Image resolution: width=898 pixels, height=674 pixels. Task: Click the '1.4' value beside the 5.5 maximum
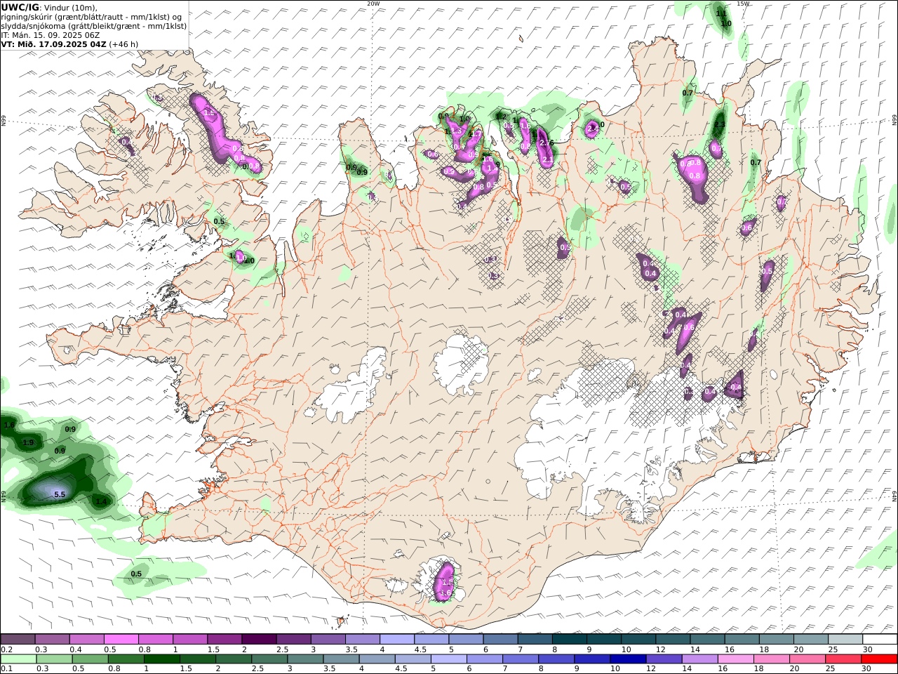(x=101, y=501)
